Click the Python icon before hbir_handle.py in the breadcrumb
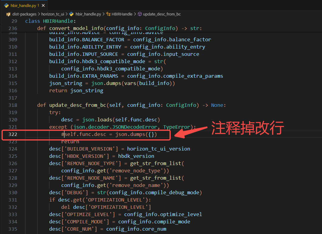This screenshot has height=234, width=322. click(71, 14)
